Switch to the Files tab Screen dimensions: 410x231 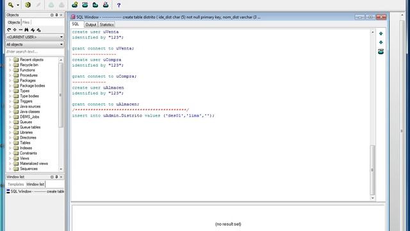pyautogui.click(x=26, y=22)
